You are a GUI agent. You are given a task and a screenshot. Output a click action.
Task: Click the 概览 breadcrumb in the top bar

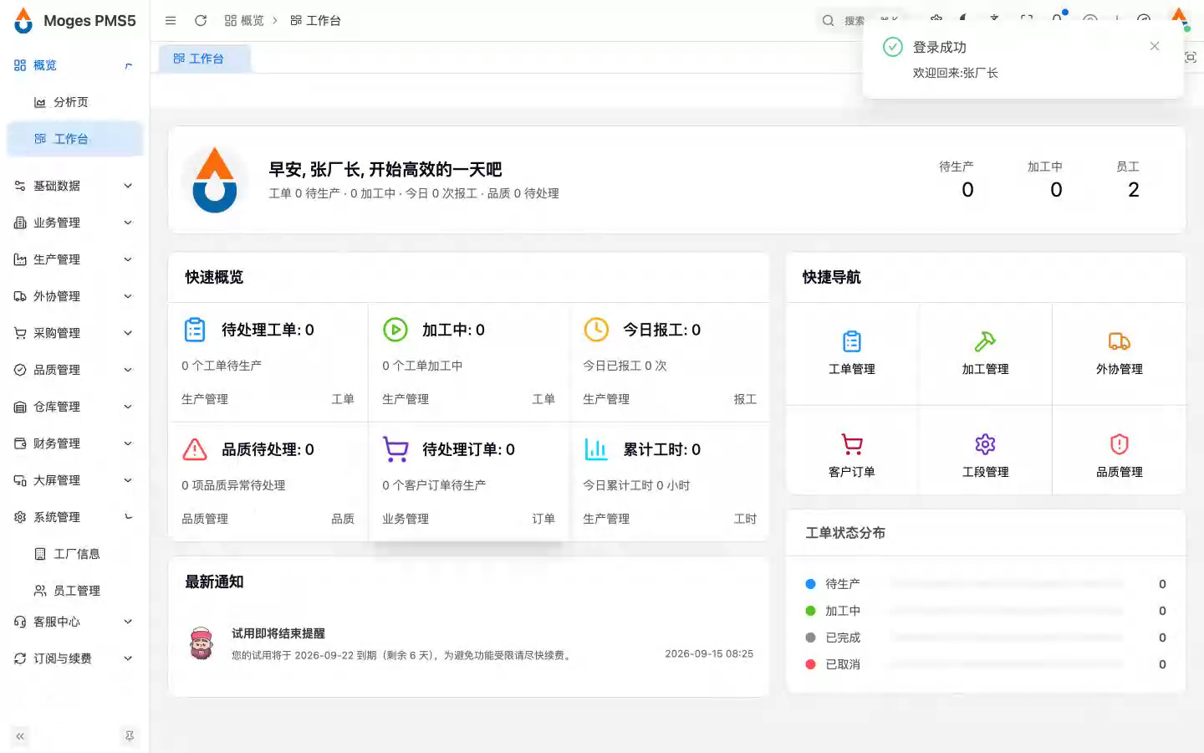click(x=244, y=21)
